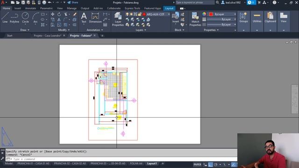Click the Rectangle tool icon
The height and width of the screenshot is (168, 299).
43,14
